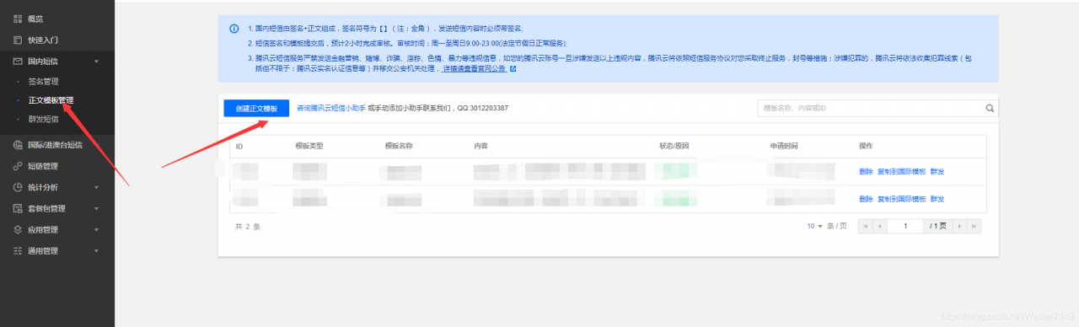1079x327 pixels.
Task: Click 复制到国际模板 in the first row
Action: tap(901, 171)
